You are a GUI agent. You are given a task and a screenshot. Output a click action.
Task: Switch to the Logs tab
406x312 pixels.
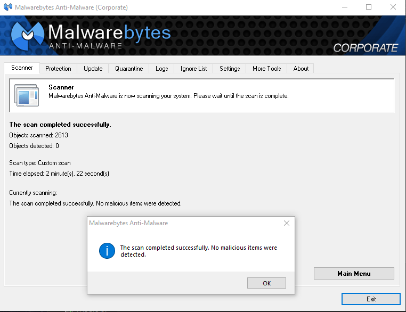[x=161, y=69]
